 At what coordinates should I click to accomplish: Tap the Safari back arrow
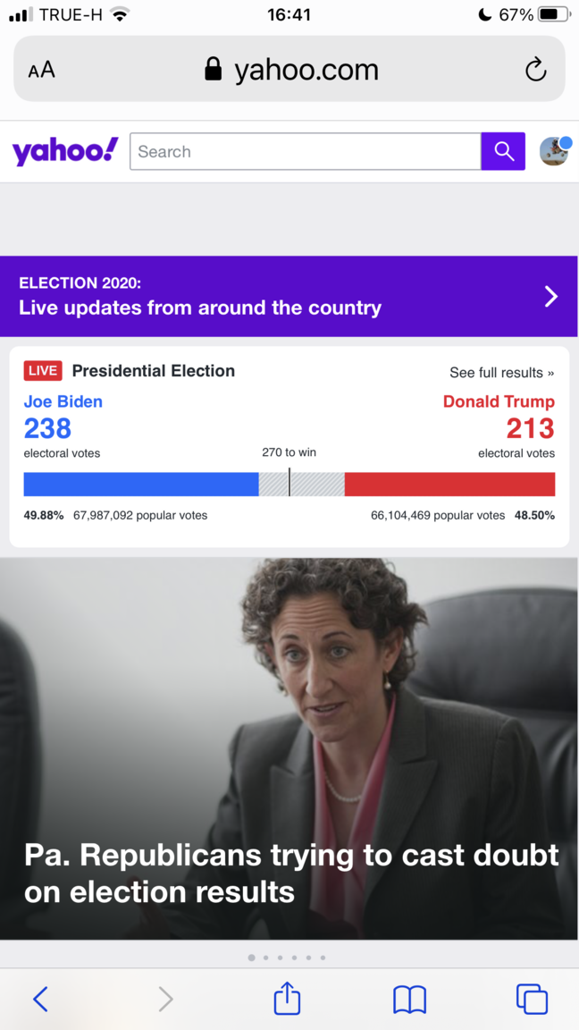tap(40, 999)
